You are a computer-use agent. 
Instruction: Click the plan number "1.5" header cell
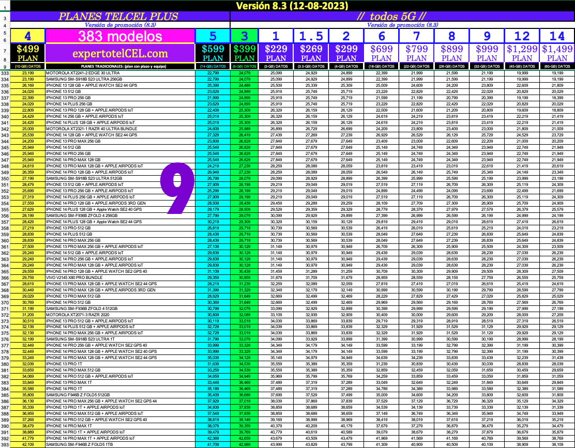[x=311, y=36]
